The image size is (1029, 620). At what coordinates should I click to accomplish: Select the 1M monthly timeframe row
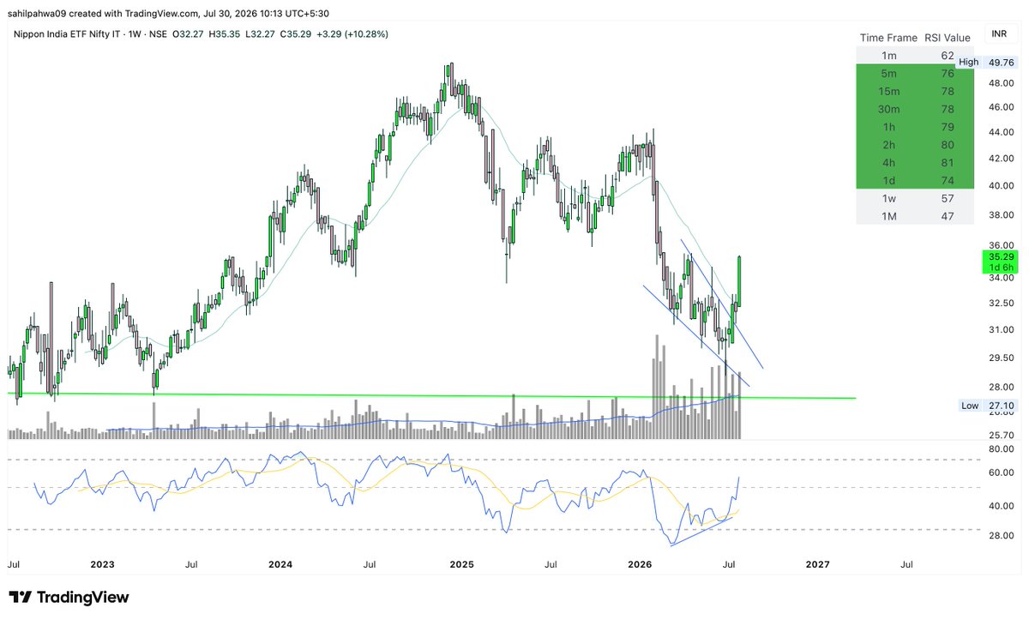pyautogui.click(x=915, y=216)
